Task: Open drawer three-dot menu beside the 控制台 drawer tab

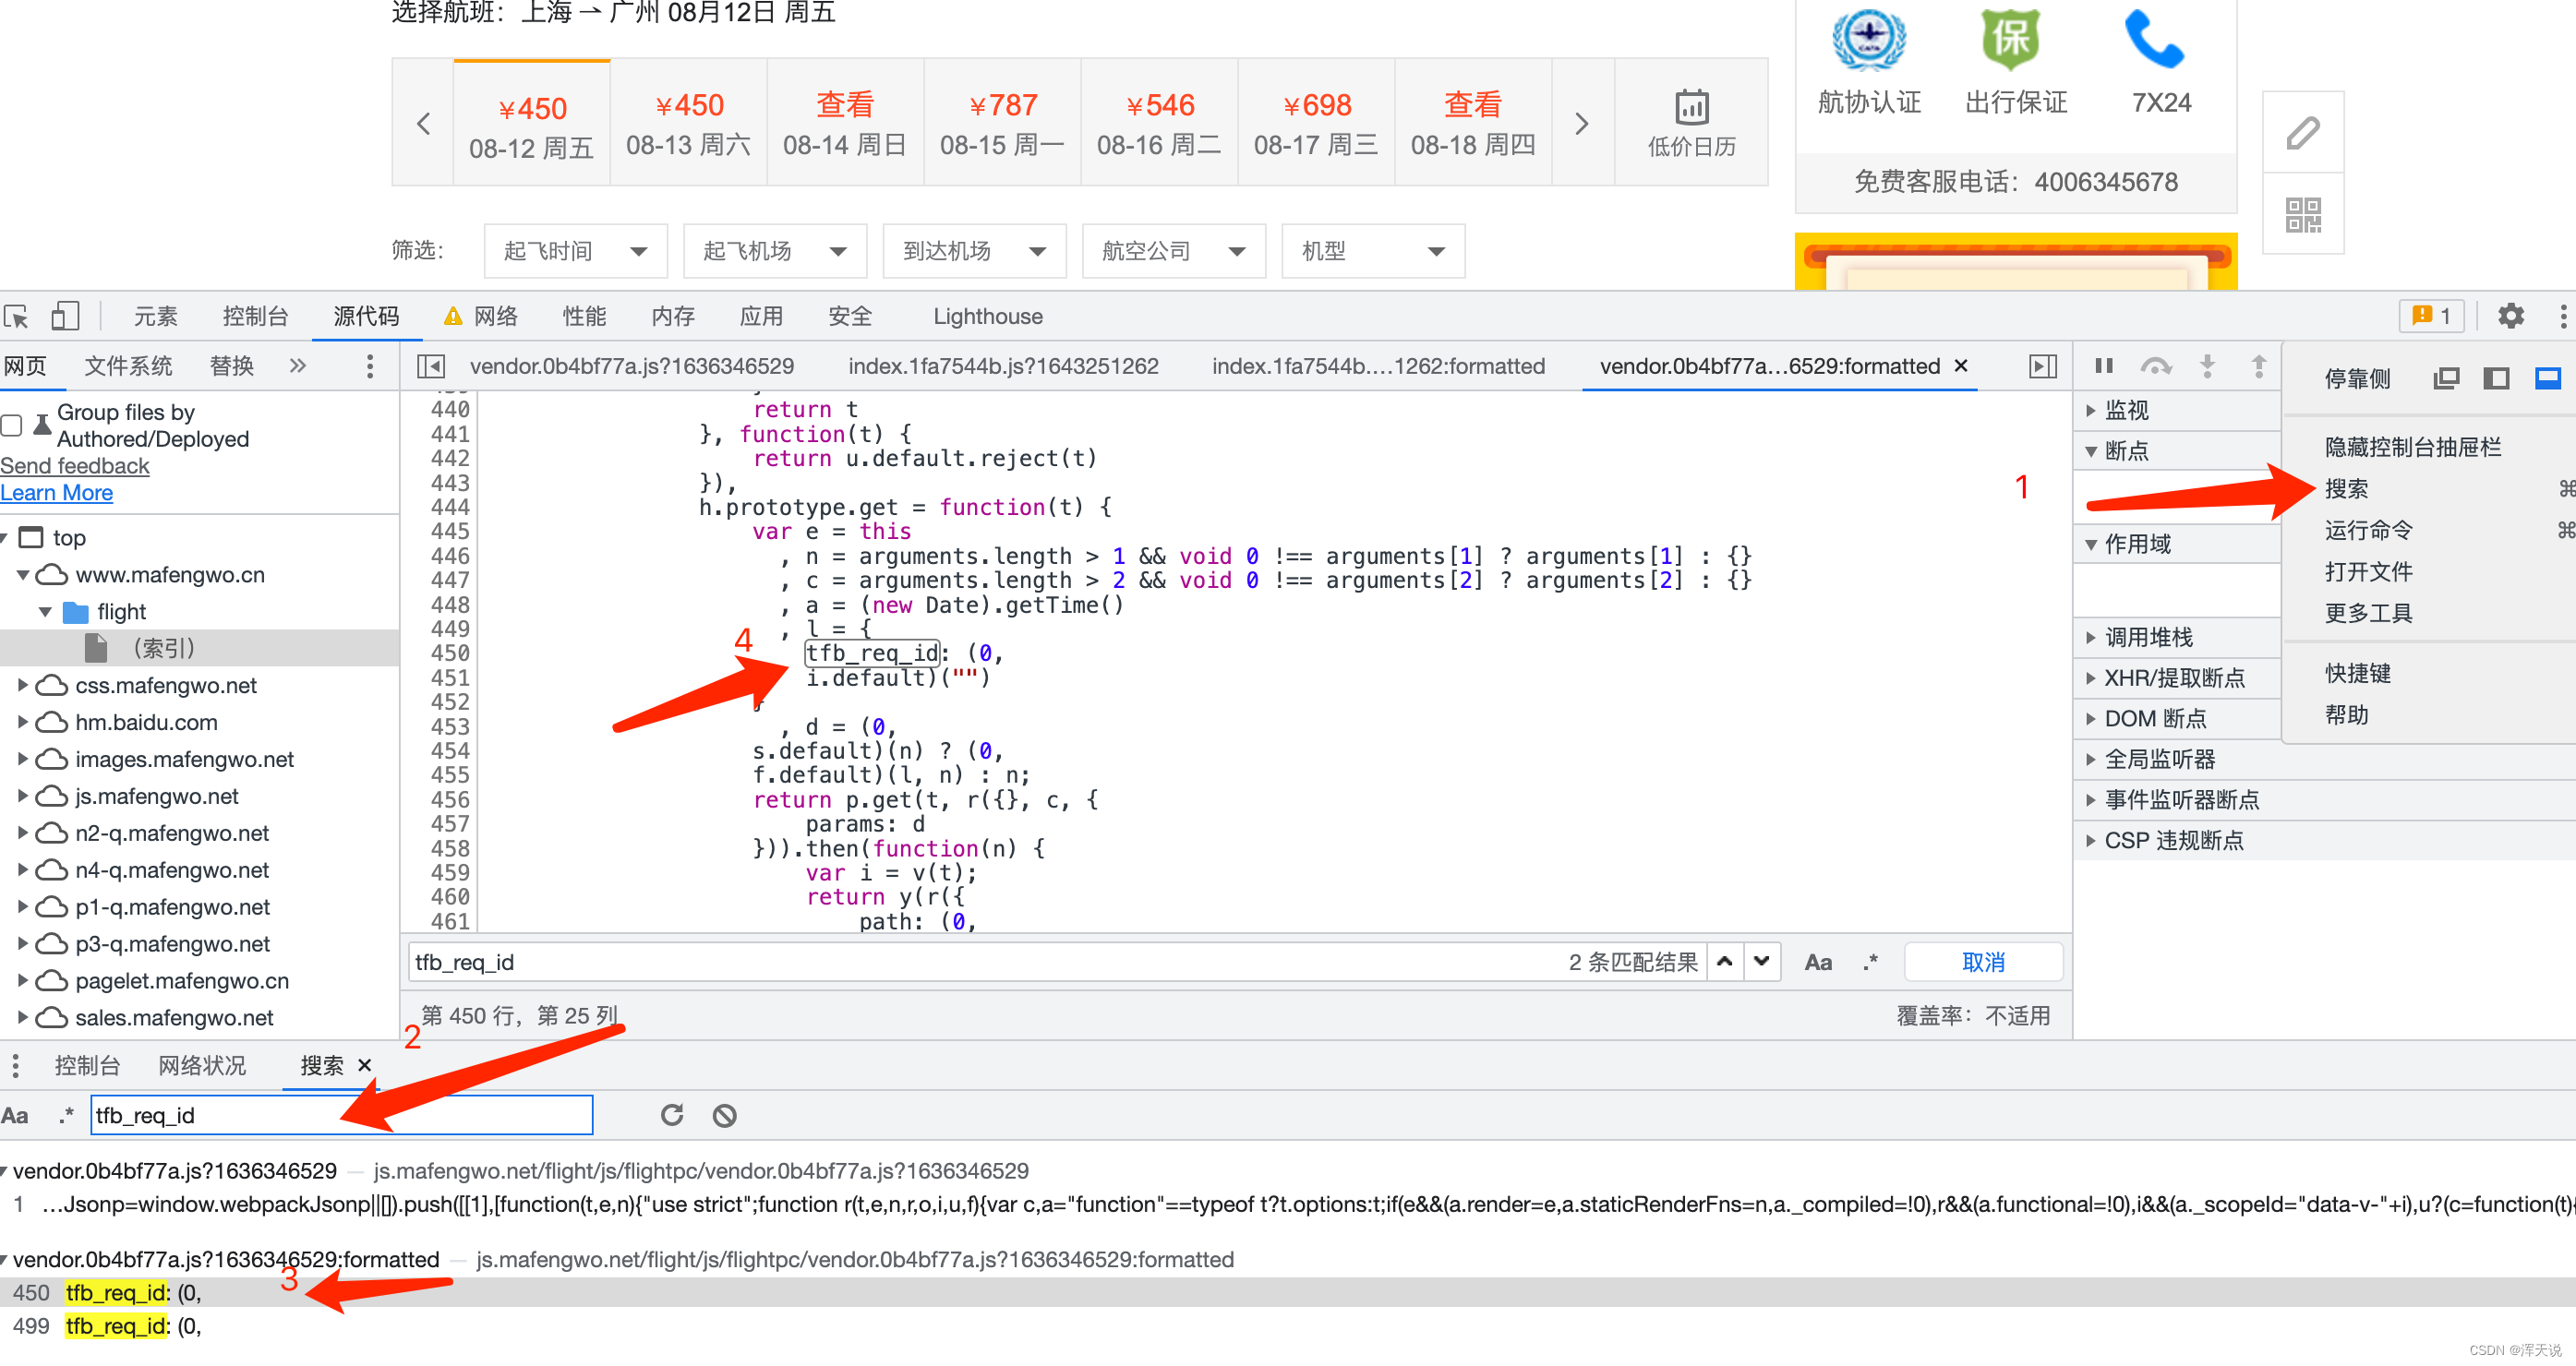Action: (x=15, y=1065)
